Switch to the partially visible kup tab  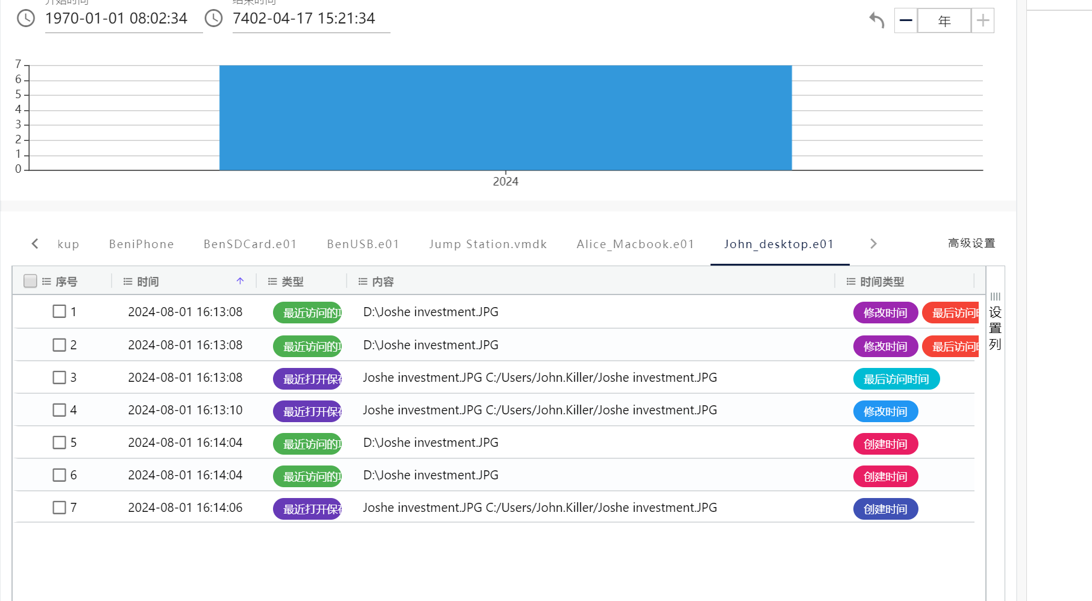pyautogui.click(x=68, y=244)
